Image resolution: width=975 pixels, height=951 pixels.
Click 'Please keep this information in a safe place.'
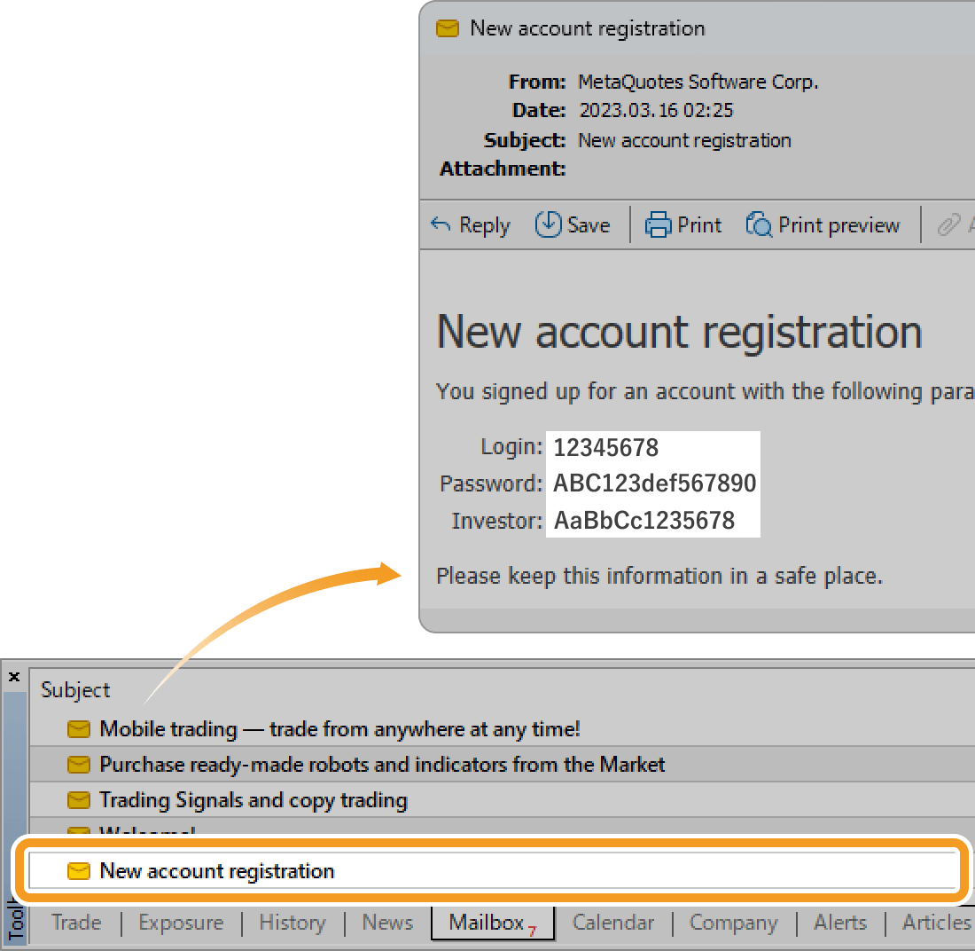[x=659, y=576]
